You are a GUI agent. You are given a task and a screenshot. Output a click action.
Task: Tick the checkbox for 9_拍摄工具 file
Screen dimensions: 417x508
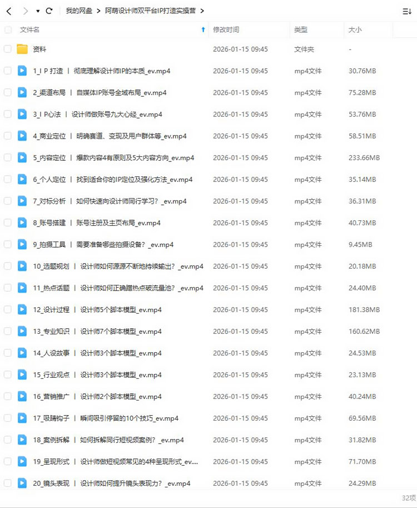coord(8,244)
